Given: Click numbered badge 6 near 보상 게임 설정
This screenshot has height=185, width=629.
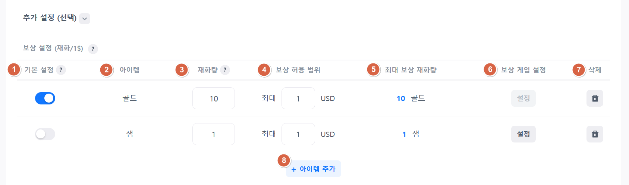Looking at the screenshot, I should [490, 69].
